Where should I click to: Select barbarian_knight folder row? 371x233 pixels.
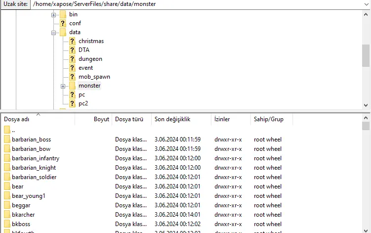point(34,168)
